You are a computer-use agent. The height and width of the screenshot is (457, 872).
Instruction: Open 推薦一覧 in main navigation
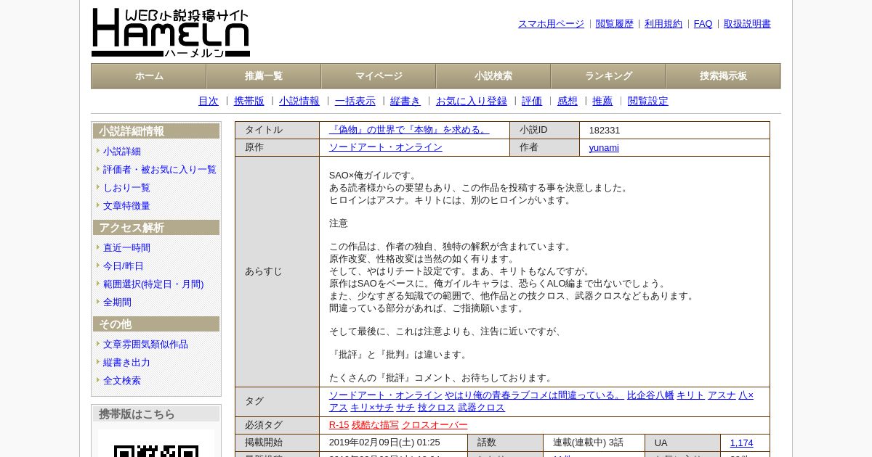[264, 76]
